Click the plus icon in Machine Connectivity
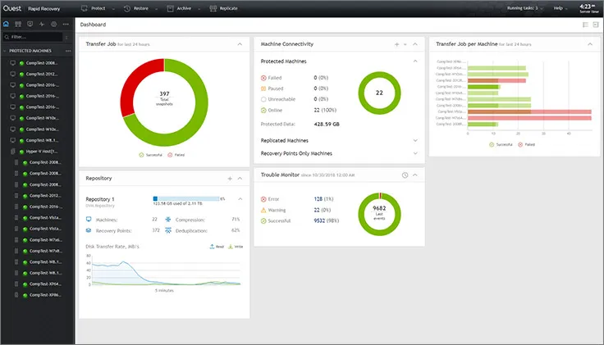This screenshot has width=604, height=345. (x=396, y=43)
